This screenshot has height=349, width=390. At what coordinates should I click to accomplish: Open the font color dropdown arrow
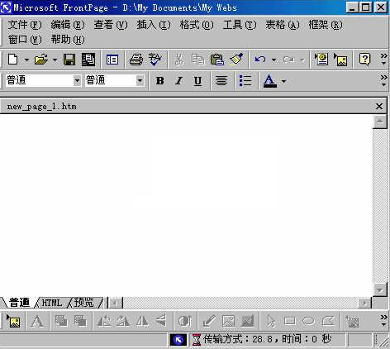(x=283, y=81)
